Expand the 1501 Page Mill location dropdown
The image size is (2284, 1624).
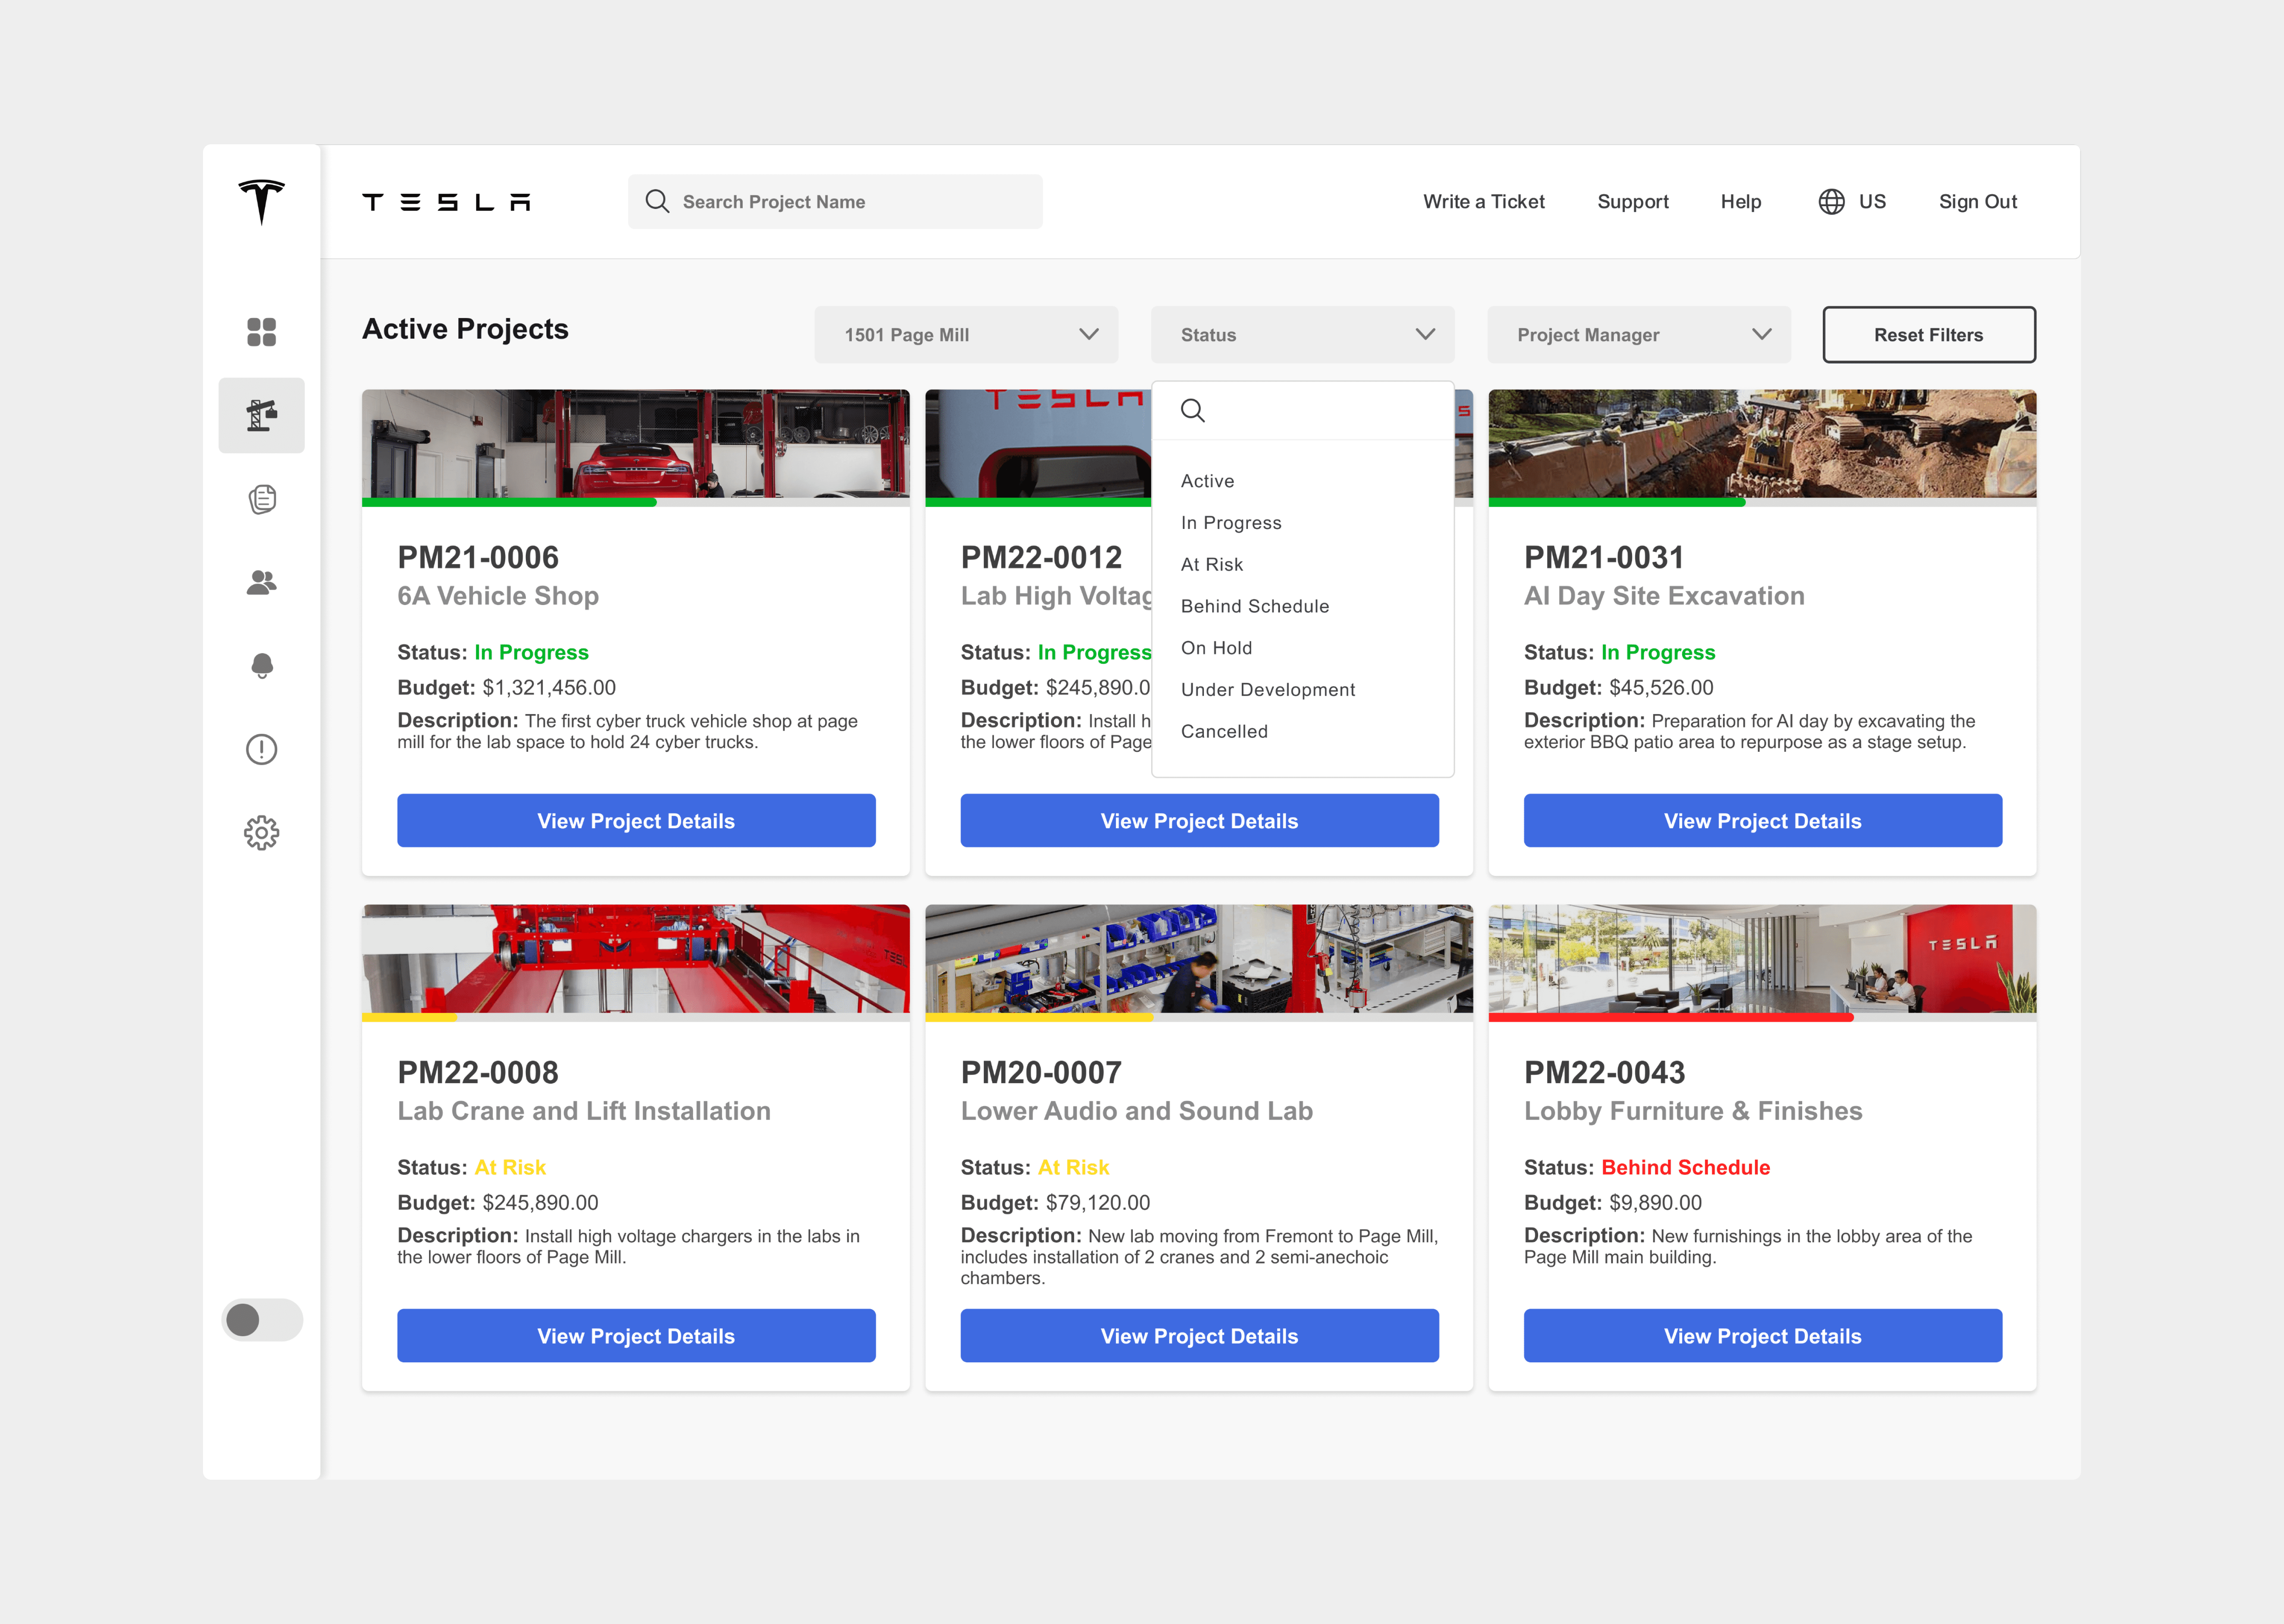(966, 335)
